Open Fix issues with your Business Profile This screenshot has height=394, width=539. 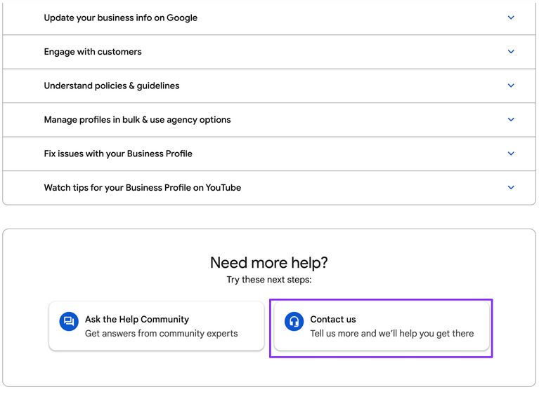pos(269,154)
